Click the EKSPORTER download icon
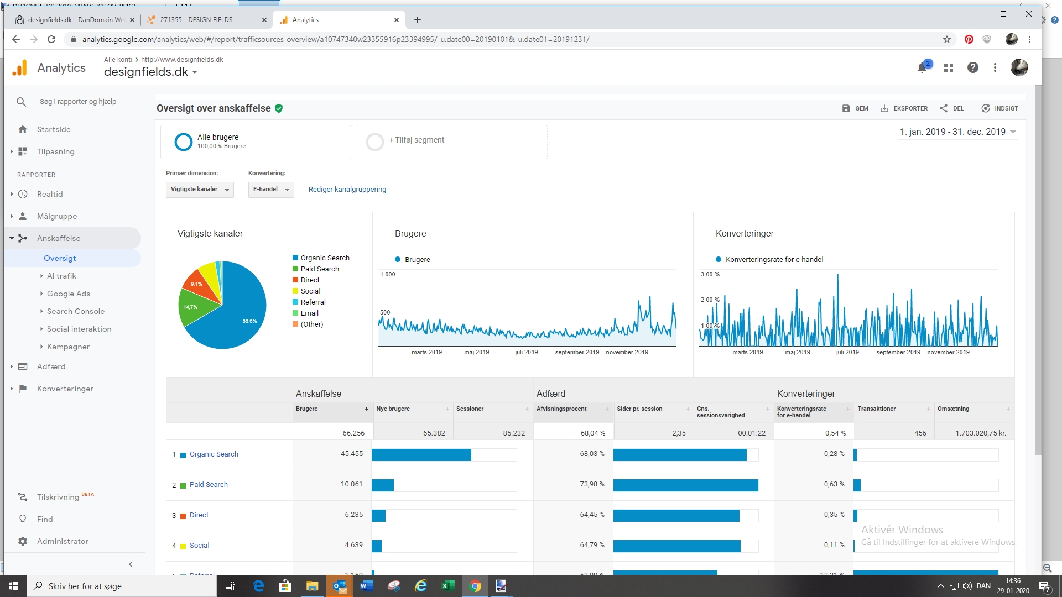This screenshot has height=597, width=1062. pyautogui.click(x=884, y=108)
